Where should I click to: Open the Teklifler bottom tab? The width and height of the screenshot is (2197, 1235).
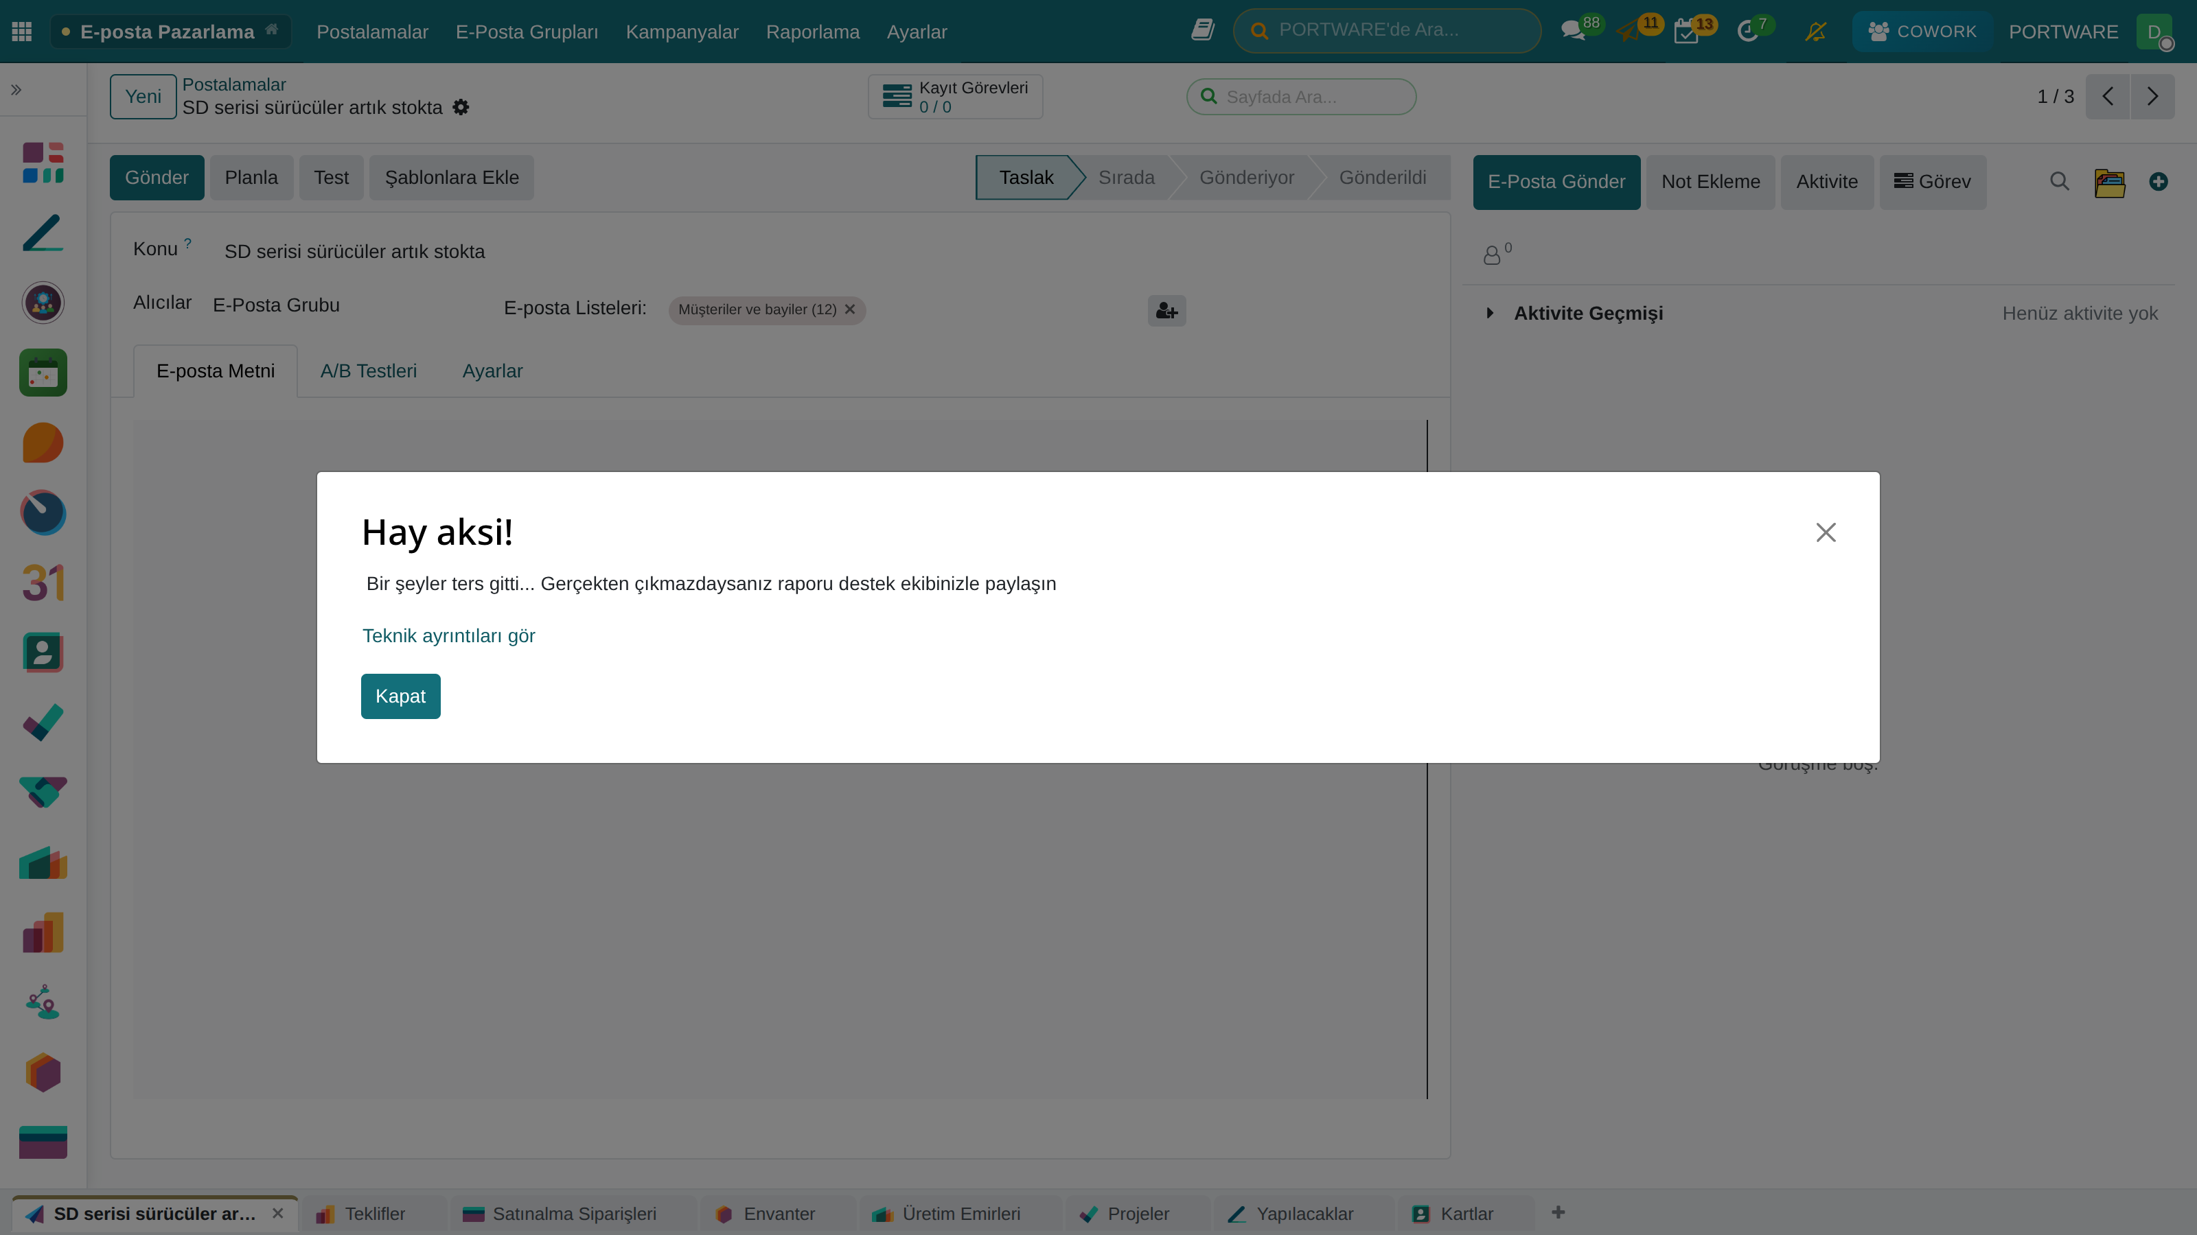coord(374,1214)
